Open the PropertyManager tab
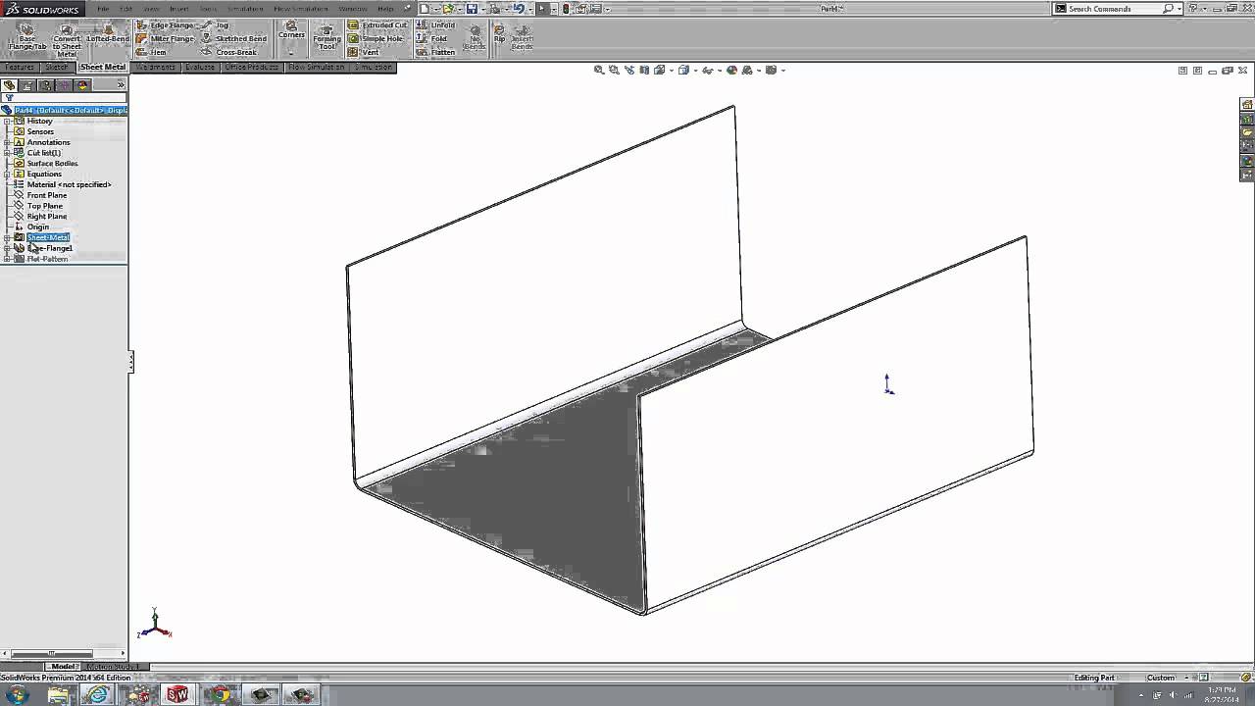The width and height of the screenshot is (1255, 706). coord(27,85)
